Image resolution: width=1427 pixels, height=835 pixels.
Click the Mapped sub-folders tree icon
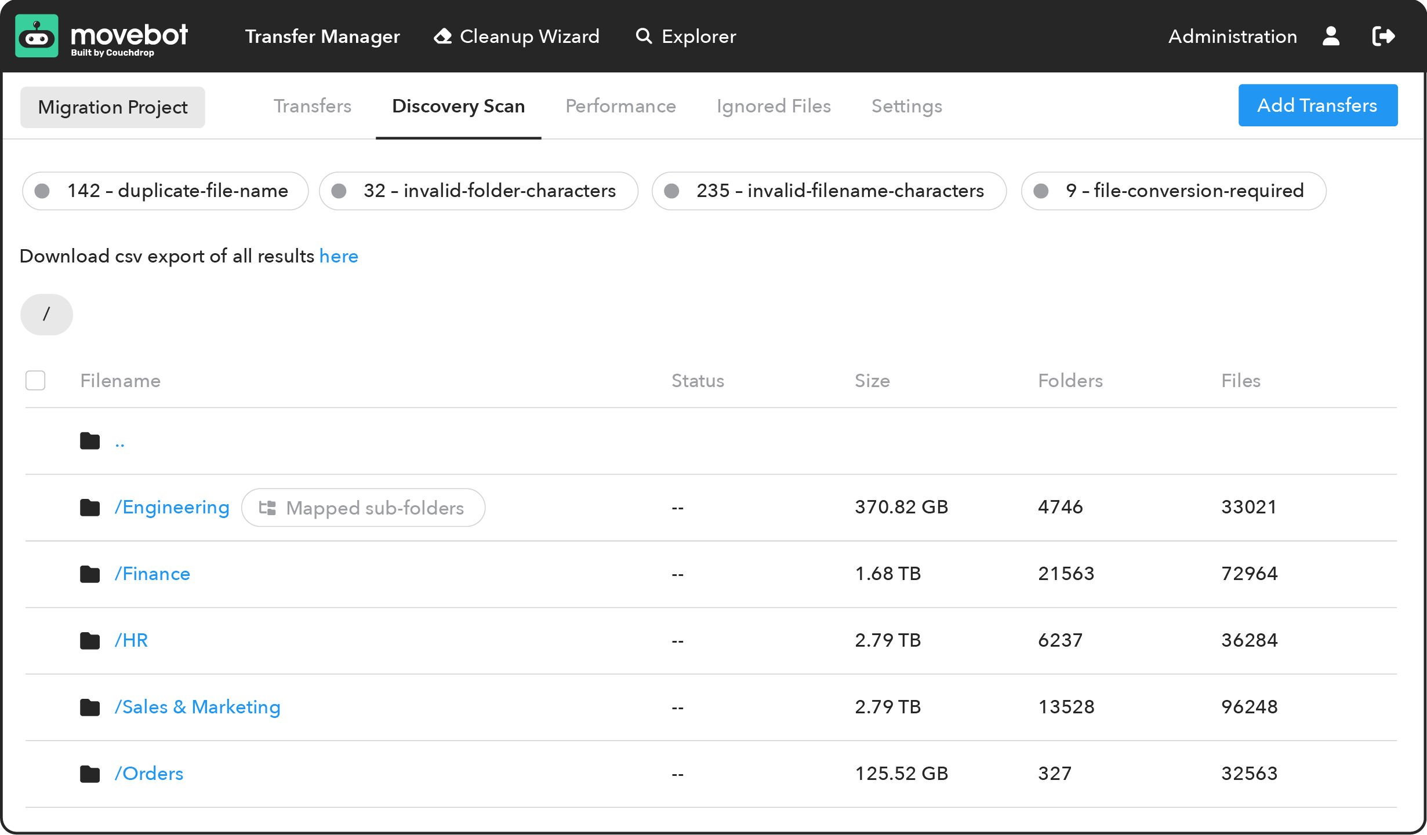(267, 508)
